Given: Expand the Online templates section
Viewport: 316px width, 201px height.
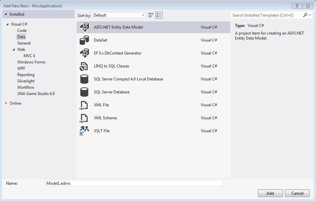Looking at the screenshot, I should [6, 103].
